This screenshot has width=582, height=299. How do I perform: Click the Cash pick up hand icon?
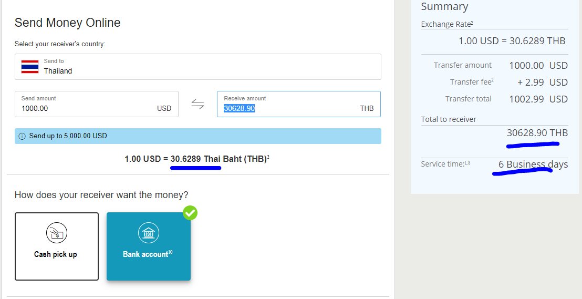[x=56, y=233]
